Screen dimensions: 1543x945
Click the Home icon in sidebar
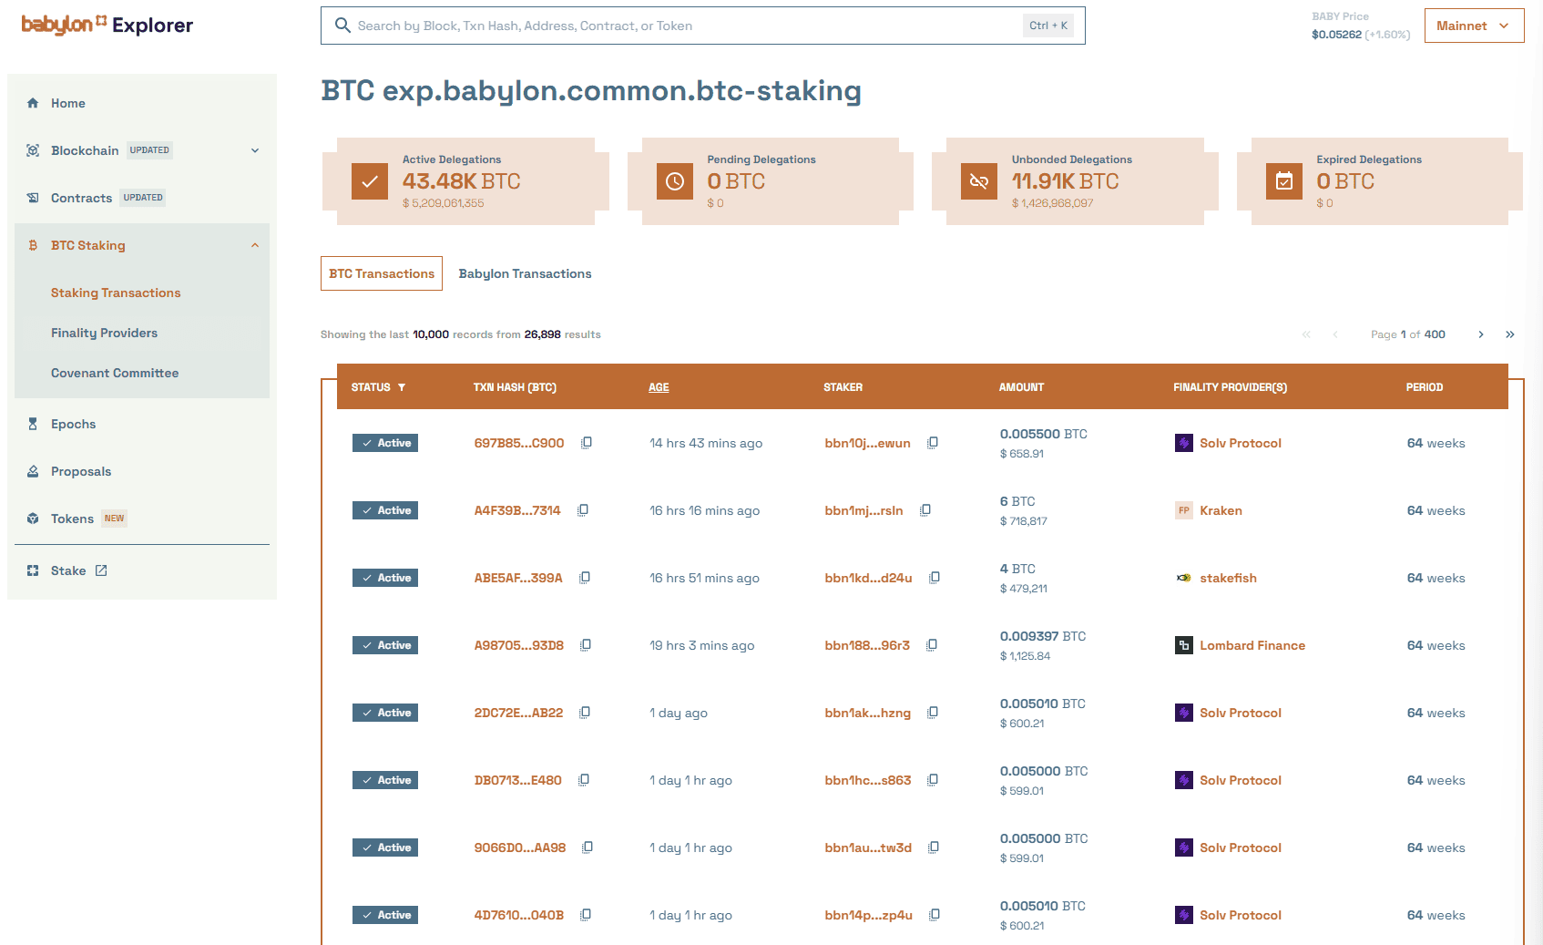(x=33, y=103)
